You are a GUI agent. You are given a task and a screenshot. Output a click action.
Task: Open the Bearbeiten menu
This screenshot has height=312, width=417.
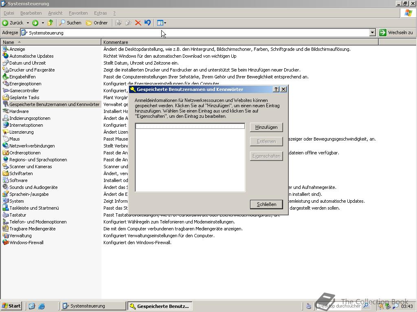point(31,13)
